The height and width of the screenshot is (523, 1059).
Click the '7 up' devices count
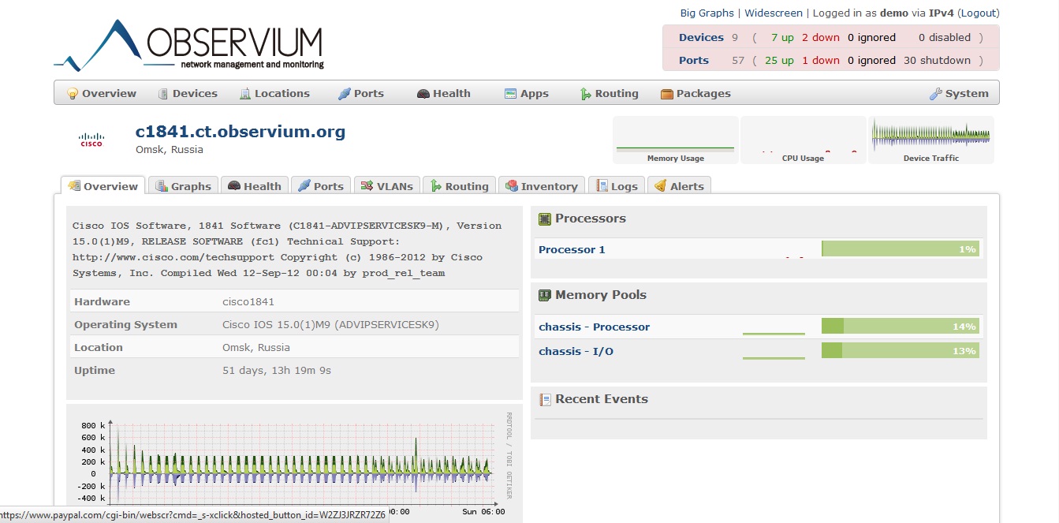[782, 37]
